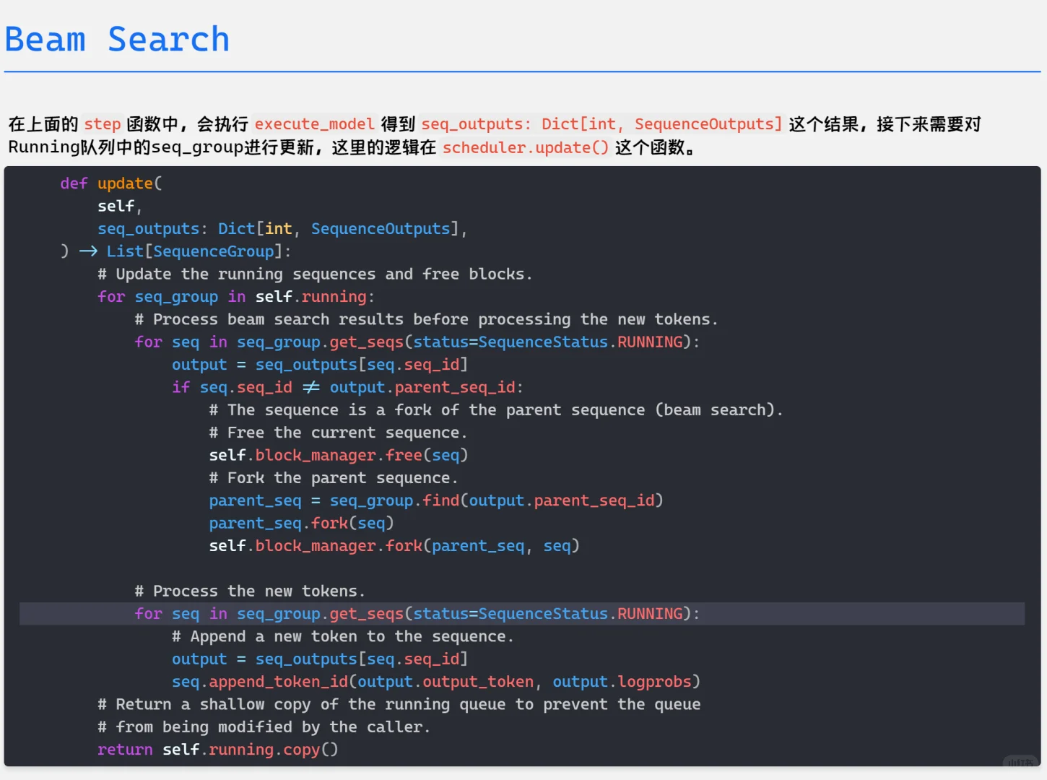
Task: Click the "seq.append_token_id(...)" line
Action: click(x=436, y=682)
